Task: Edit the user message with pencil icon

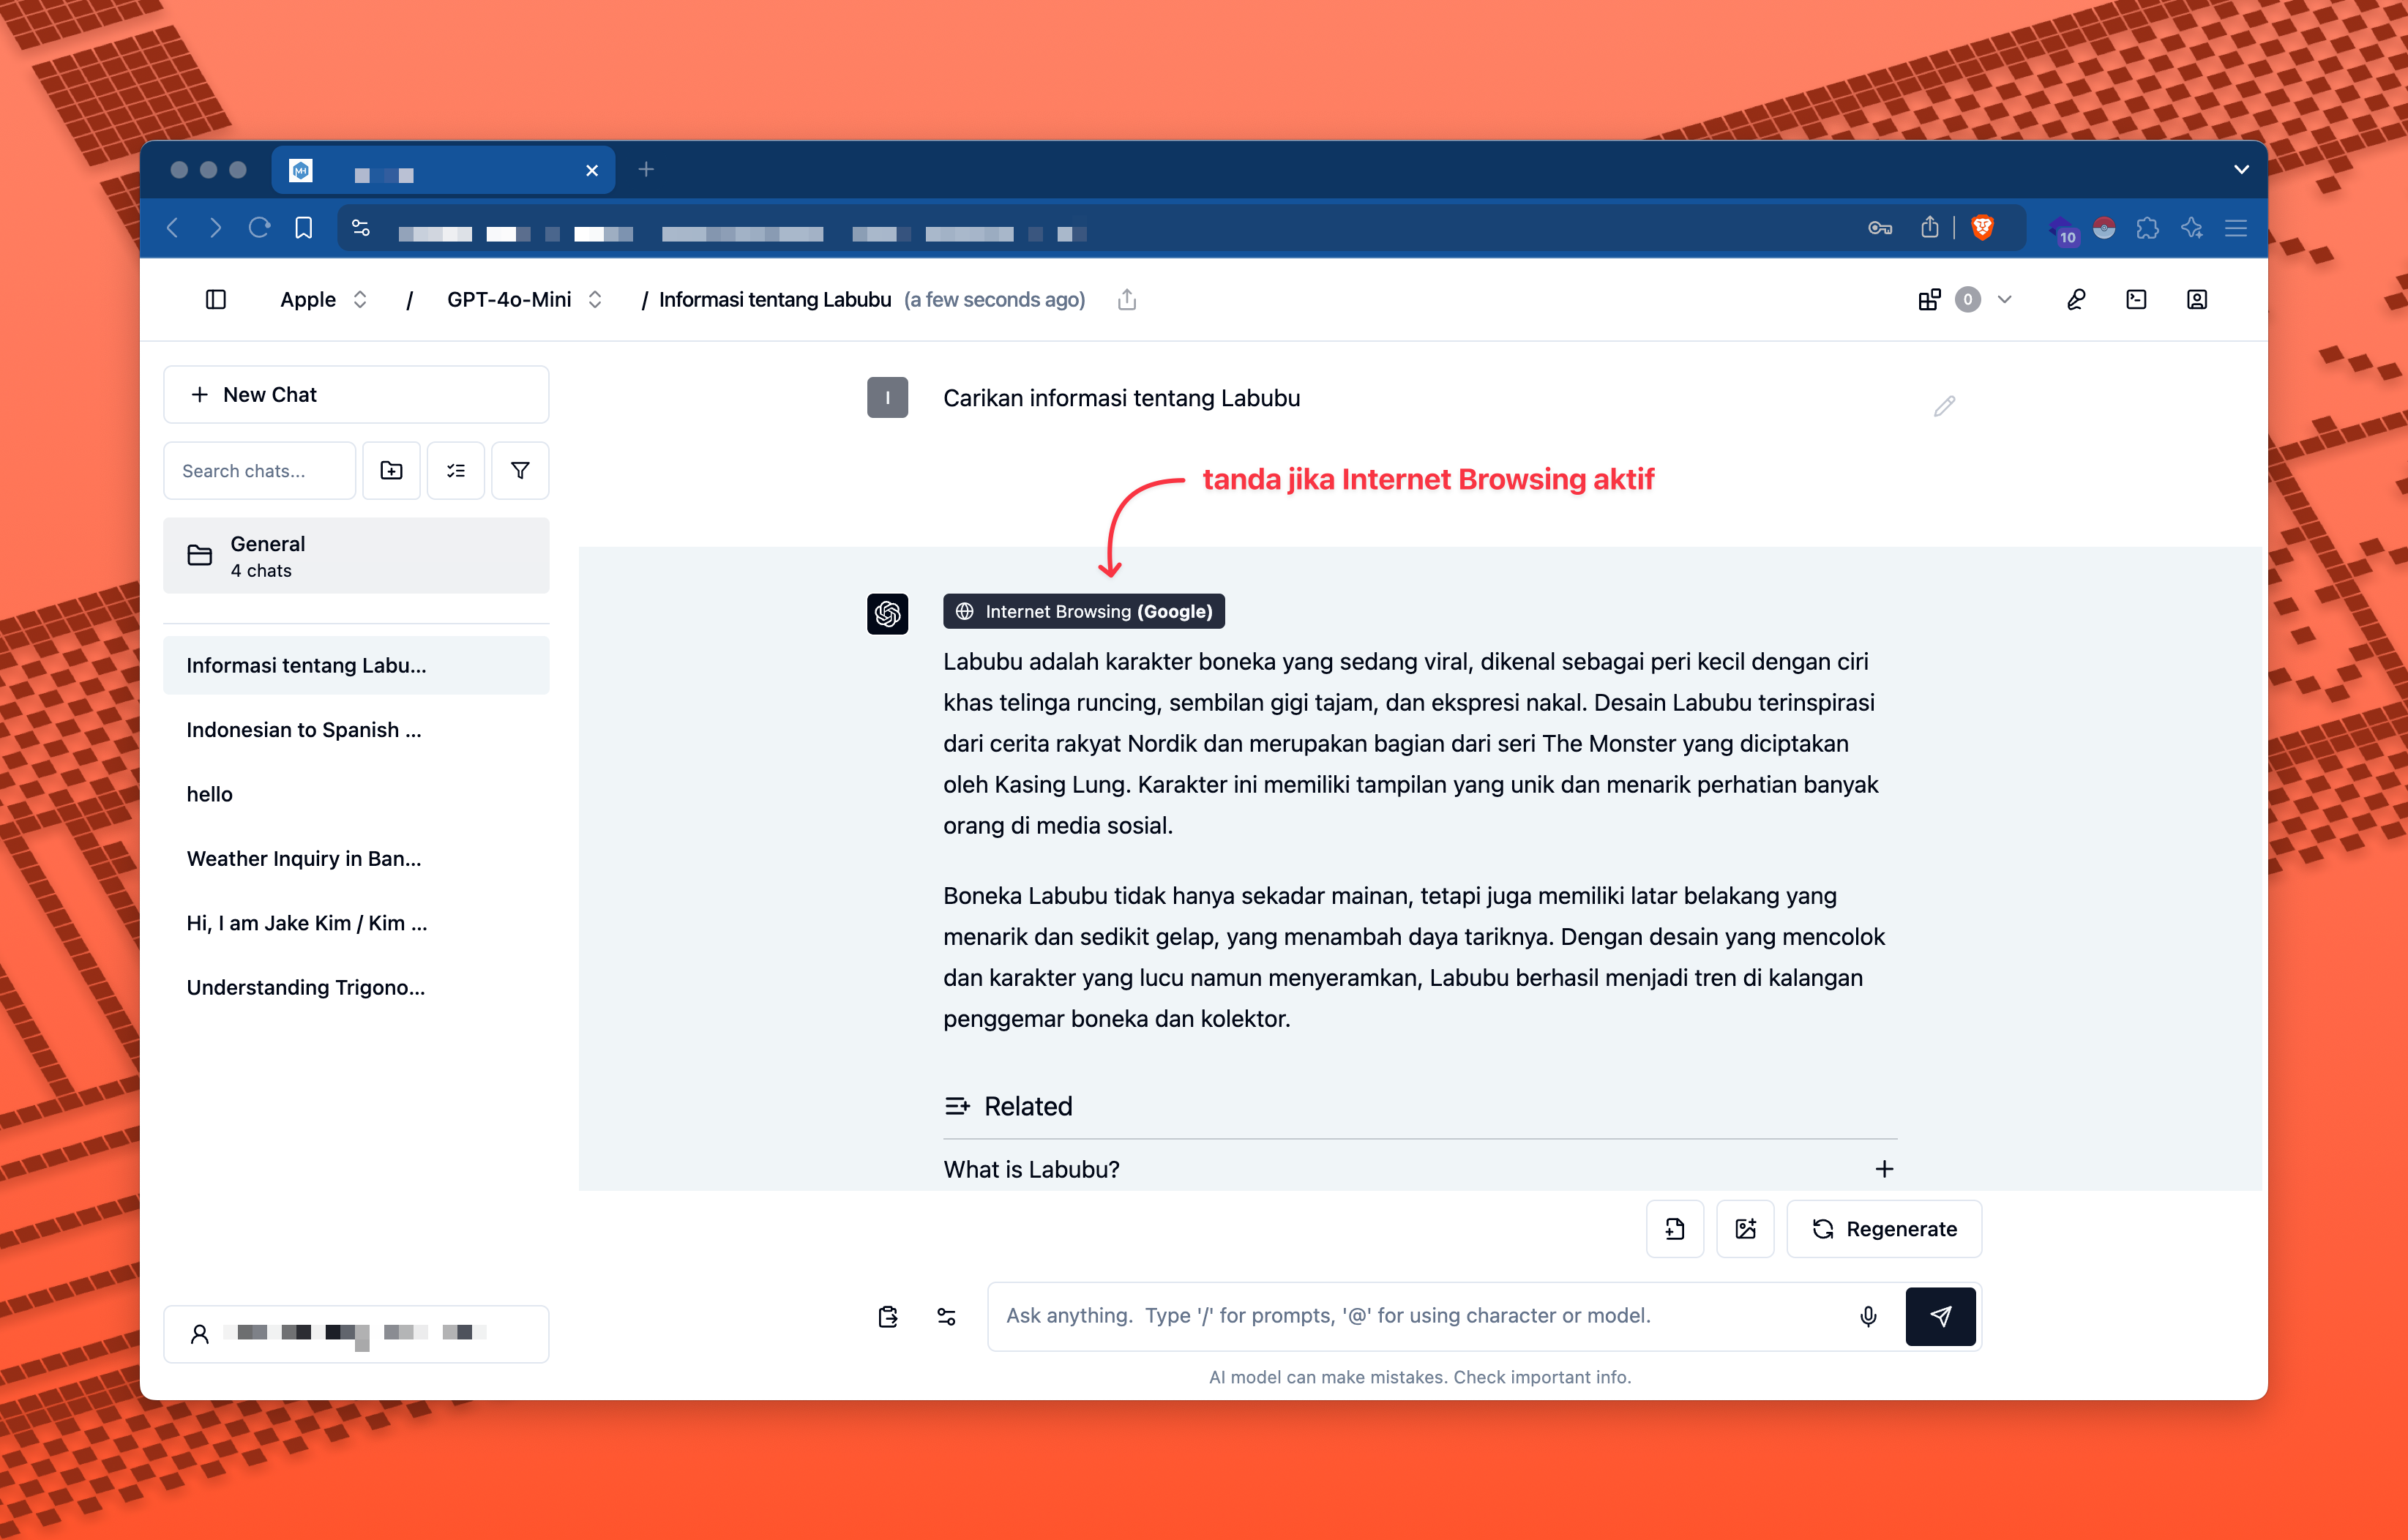Action: [x=1944, y=405]
